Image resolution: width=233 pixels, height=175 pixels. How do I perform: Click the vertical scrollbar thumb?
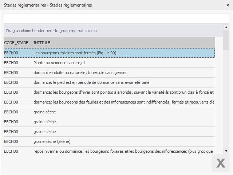(x=226, y=41)
